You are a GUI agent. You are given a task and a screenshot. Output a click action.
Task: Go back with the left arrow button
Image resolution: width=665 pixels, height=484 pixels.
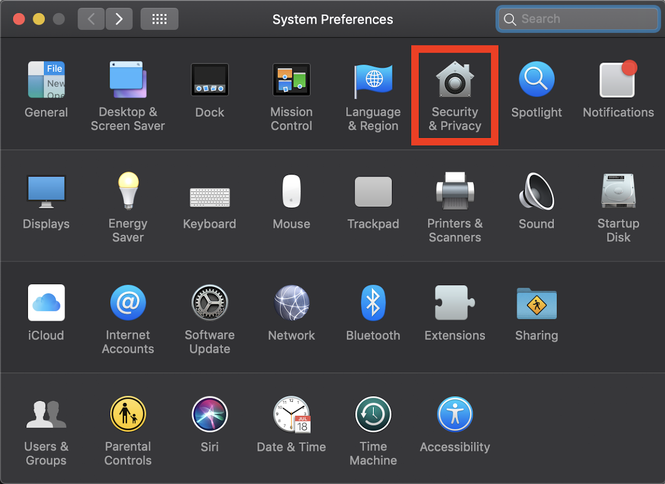point(91,19)
